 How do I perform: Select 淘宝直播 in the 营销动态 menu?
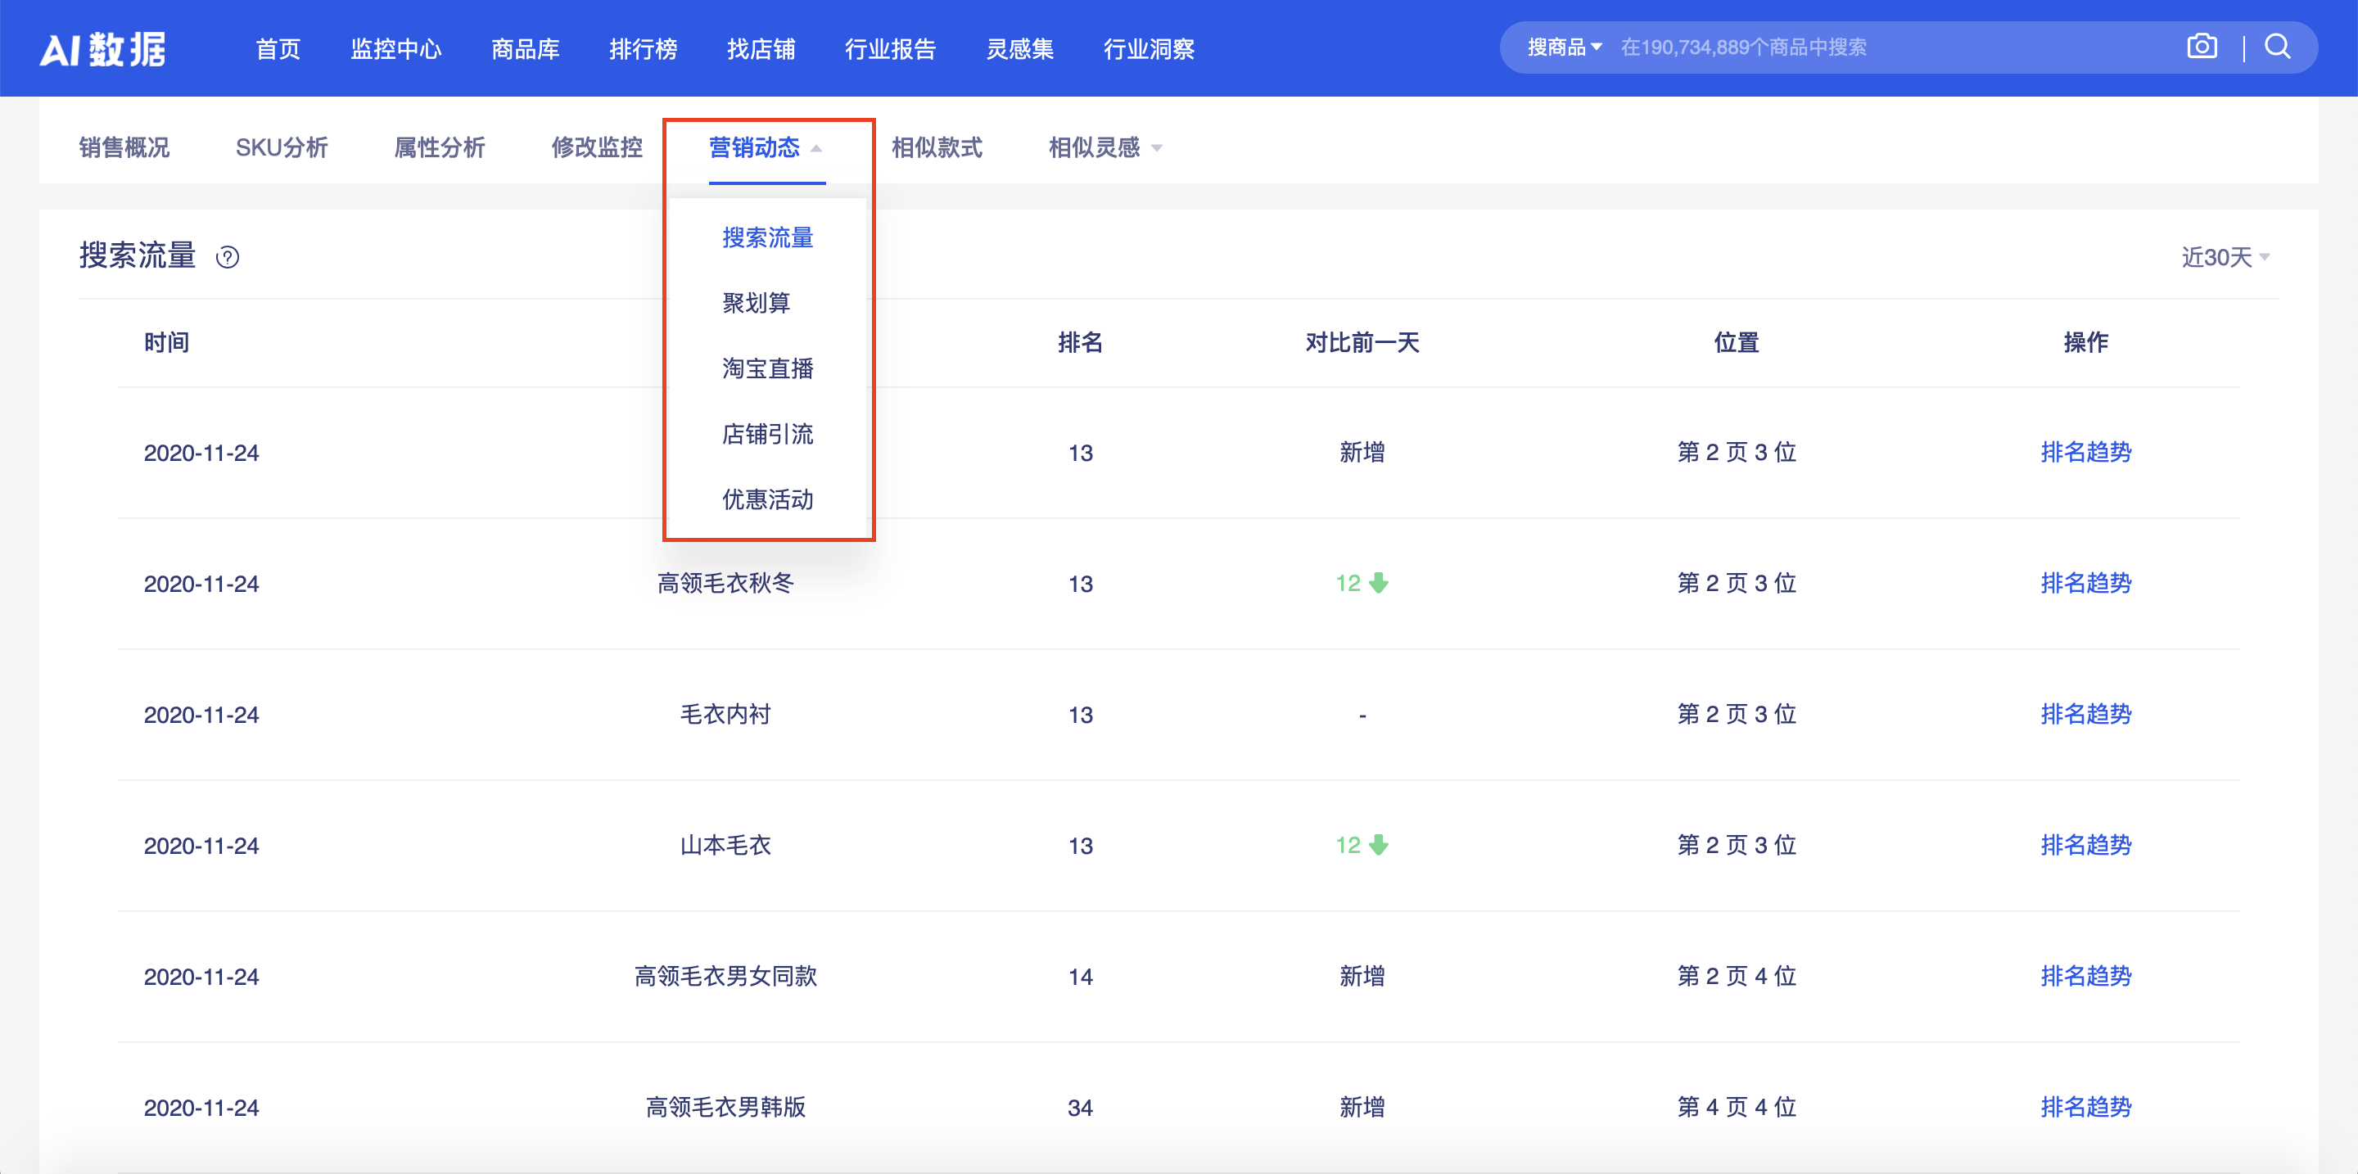tap(768, 368)
